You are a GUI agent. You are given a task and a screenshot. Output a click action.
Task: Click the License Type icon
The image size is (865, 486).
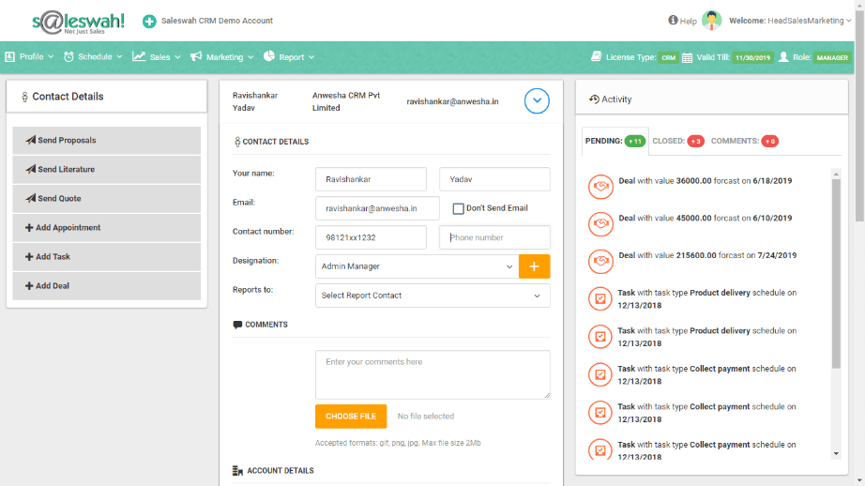click(x=596, y=56)
